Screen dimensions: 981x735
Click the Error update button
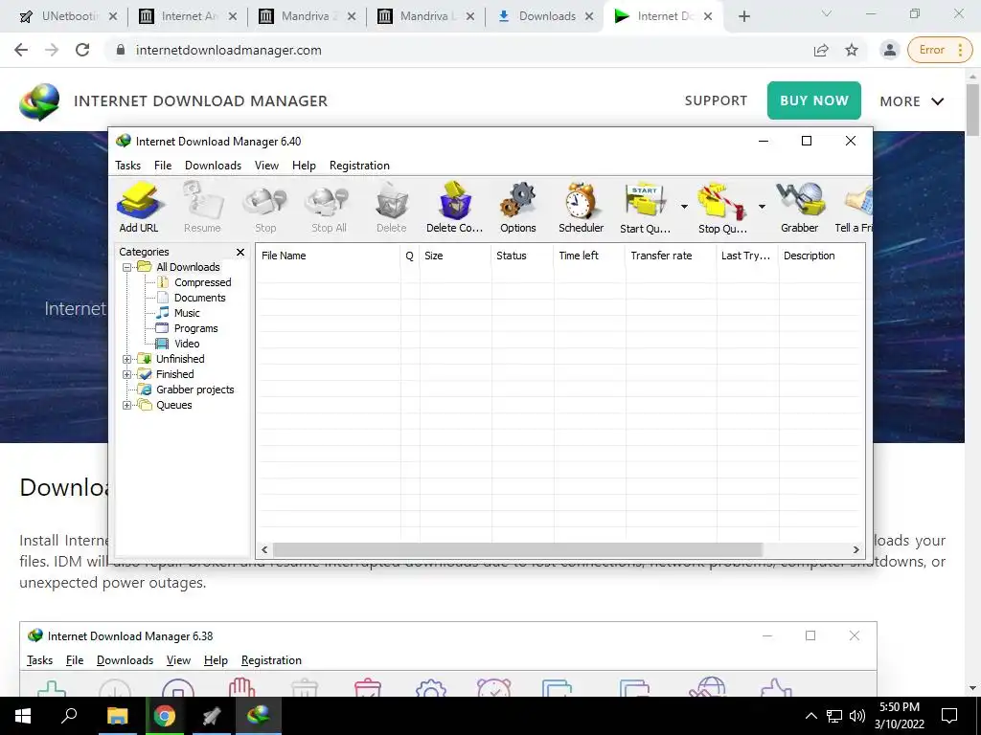click(x=940, y=50)
